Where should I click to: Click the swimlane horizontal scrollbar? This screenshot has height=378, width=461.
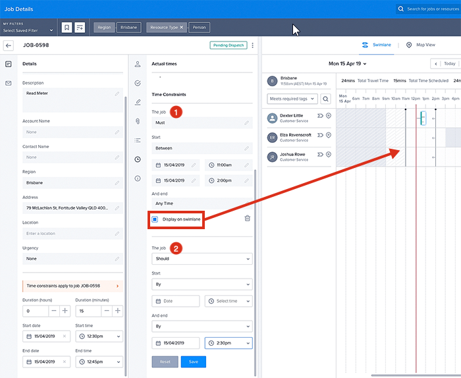(416, 375)
